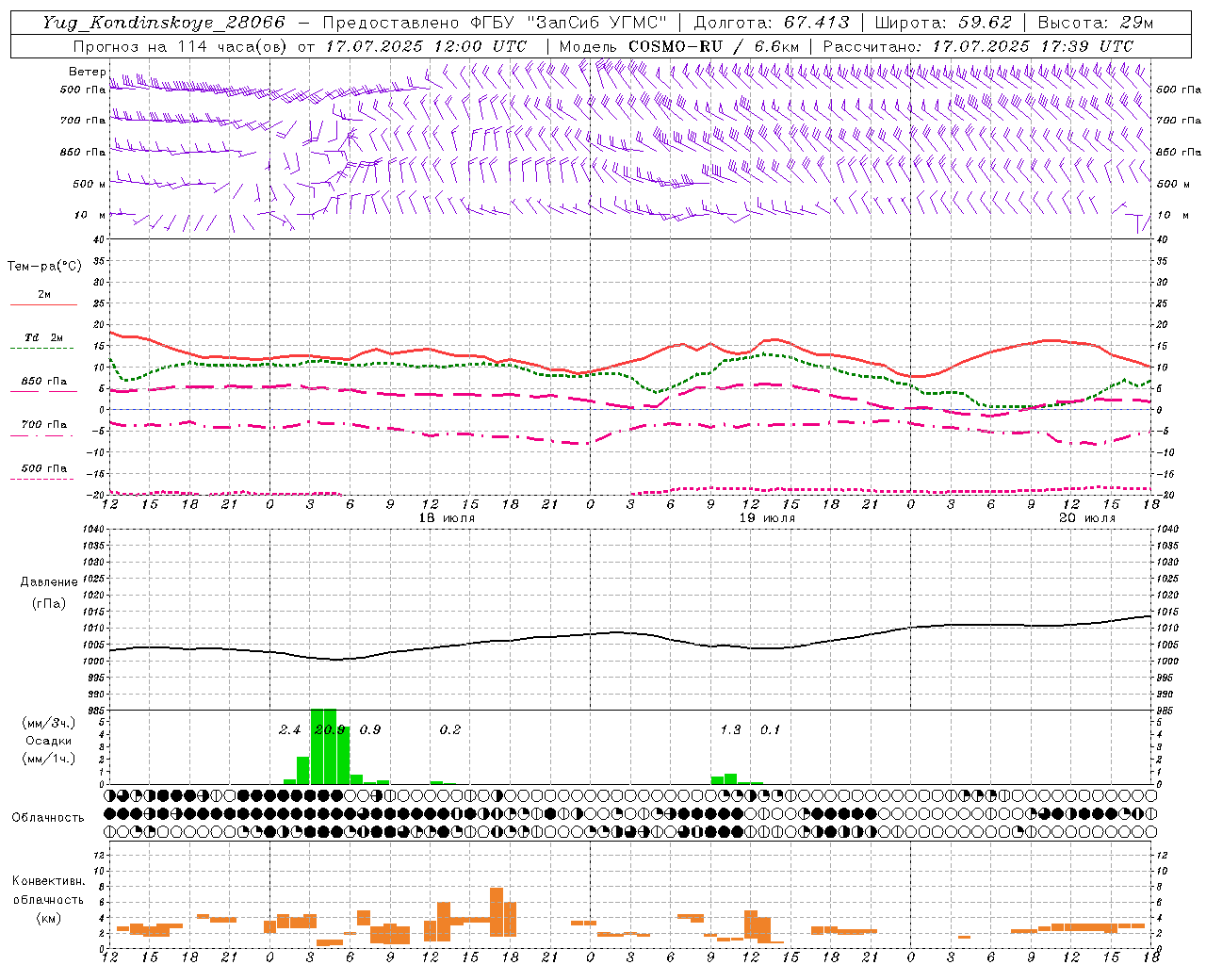Select forecast header Прогноз на 114 часа(ов)
Viewport: 1206px width, 965px height.
pos(181,46)
